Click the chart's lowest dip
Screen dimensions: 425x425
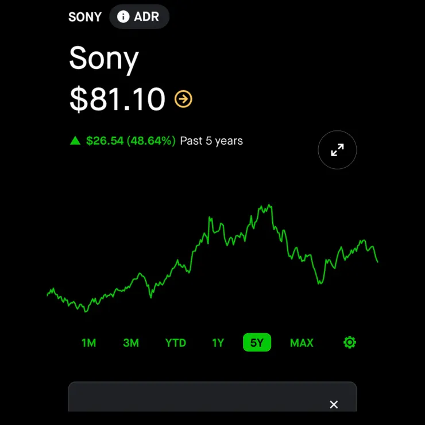pos(86,311)
